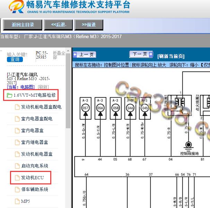Open MP5 page
210x208 pixels.
[25, 201]
